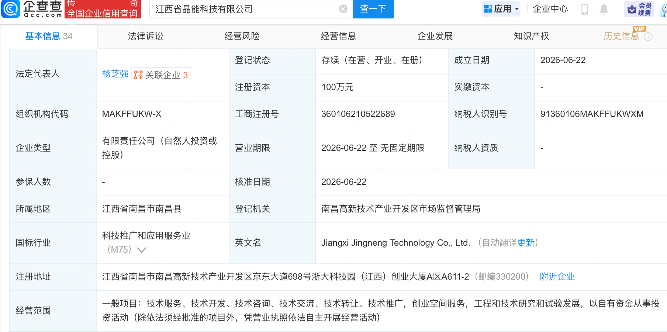Select business term 2026-06-22 至 无固定期限
Screen dimensions: 667x332
click(373, 148)
